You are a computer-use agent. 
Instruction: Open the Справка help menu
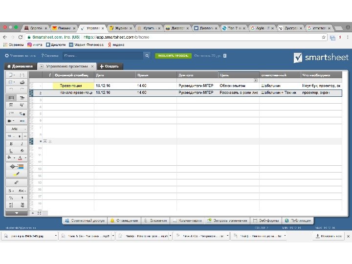(x=50, y=55)
